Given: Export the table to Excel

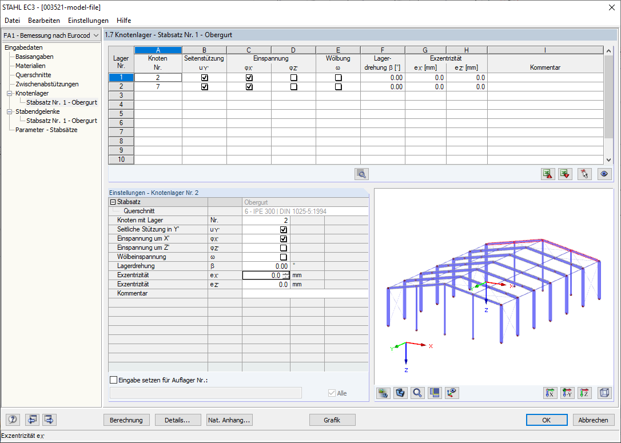Looking at the screenshot, I should pyautogui.click(x=548, y=174).
